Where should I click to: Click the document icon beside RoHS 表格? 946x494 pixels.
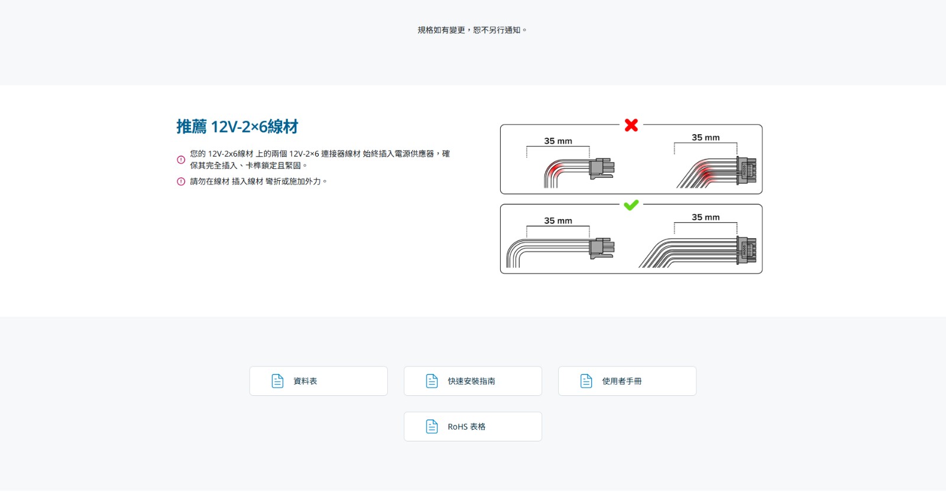coord(432,427)
